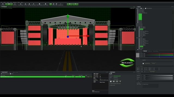Collapse the video capture section
The height and width of the screenshot is (97, 174).
[136, 81]
